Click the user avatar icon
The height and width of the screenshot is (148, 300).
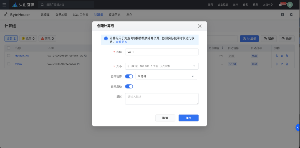coord(290,5)
